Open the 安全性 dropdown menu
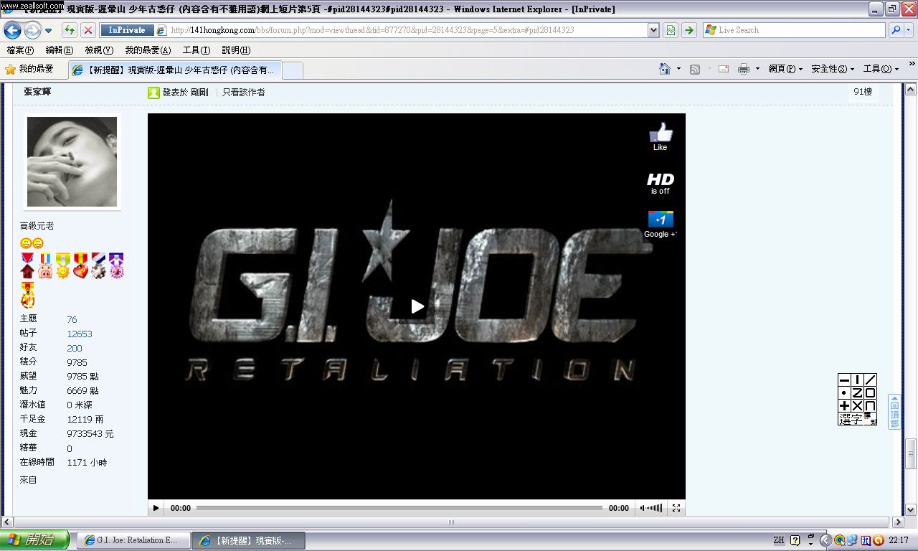 832,69
